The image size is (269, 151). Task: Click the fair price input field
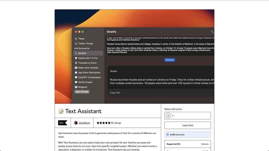tap(191, 115)
